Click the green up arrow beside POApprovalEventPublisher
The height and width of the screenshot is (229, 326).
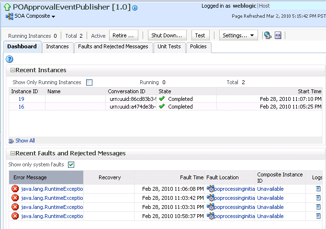[x=7, y=7]
